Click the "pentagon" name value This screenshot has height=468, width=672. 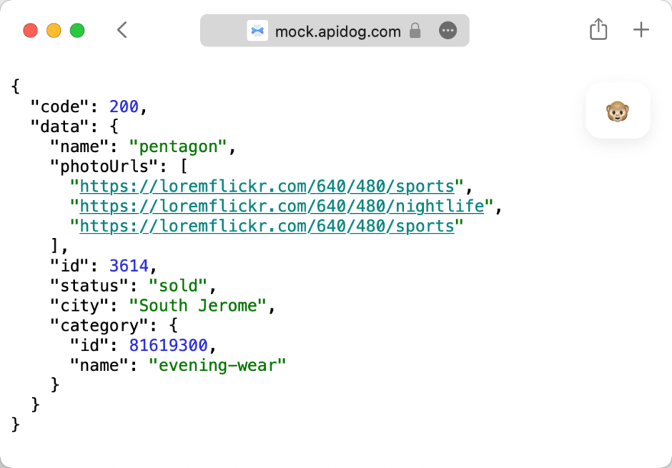(177, 147)
